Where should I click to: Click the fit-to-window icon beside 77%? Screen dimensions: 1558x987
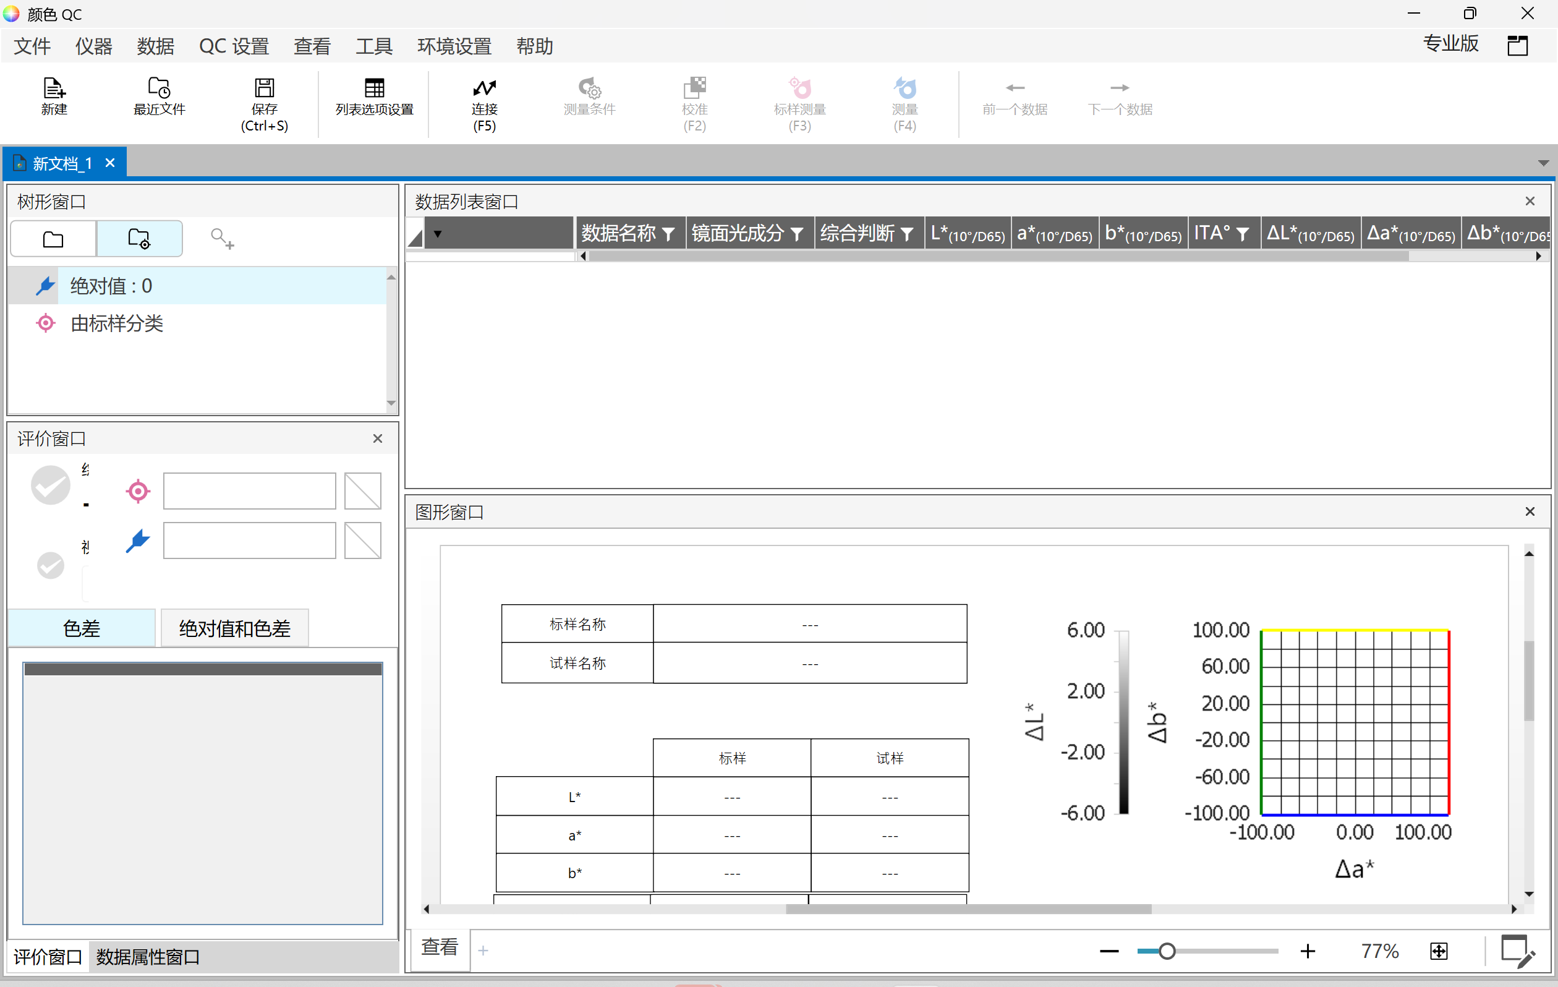(1438, 951)
